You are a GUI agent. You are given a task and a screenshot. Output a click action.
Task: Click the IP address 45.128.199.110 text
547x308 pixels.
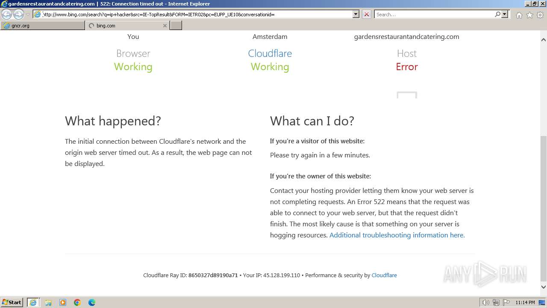pos(282,275)
